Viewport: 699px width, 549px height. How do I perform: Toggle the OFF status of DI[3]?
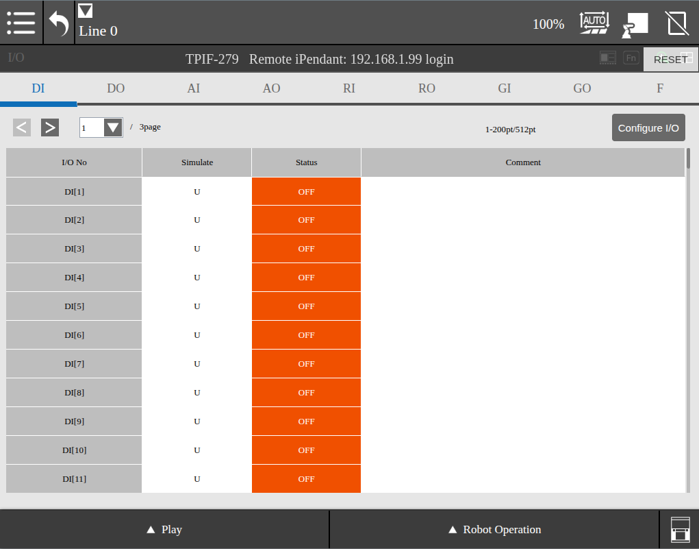coord(306,249)
